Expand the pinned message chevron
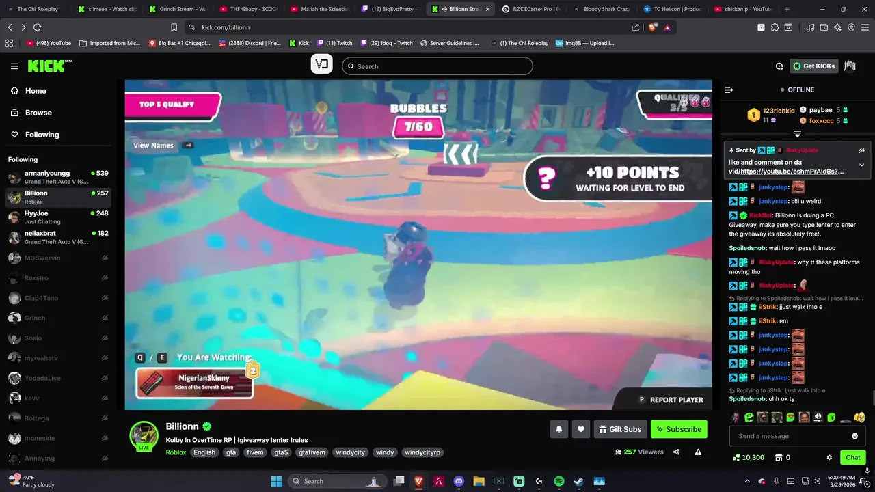875x492 pixels. [x=862, y=165]
